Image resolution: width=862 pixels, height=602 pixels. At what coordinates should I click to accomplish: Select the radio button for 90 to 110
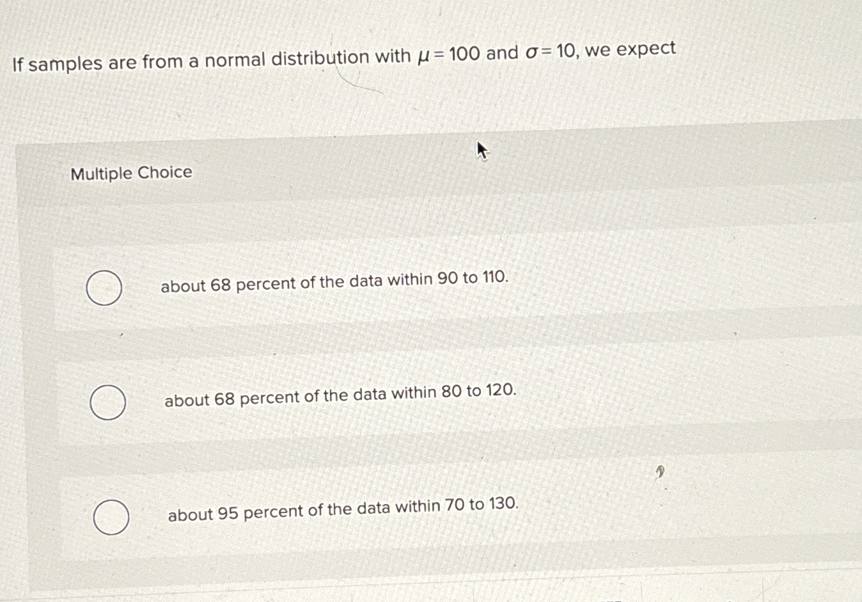(x=104, y=288)
